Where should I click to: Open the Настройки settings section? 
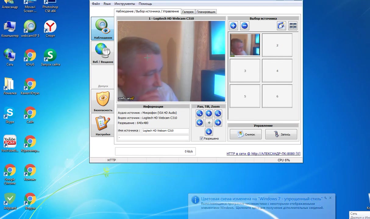pyautogui.click(x=103, y=125)
